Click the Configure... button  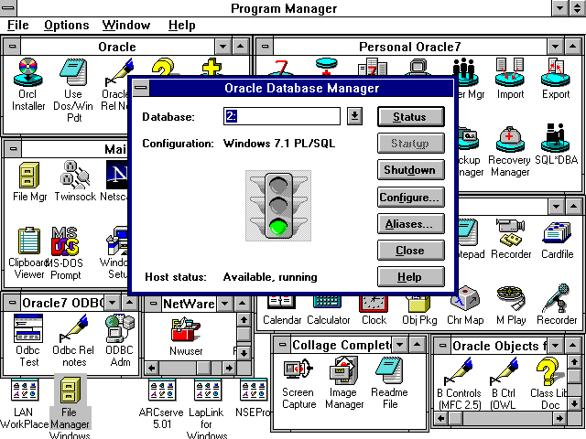(x=409, y=197)
